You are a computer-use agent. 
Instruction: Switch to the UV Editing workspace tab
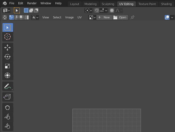(126, 4)
